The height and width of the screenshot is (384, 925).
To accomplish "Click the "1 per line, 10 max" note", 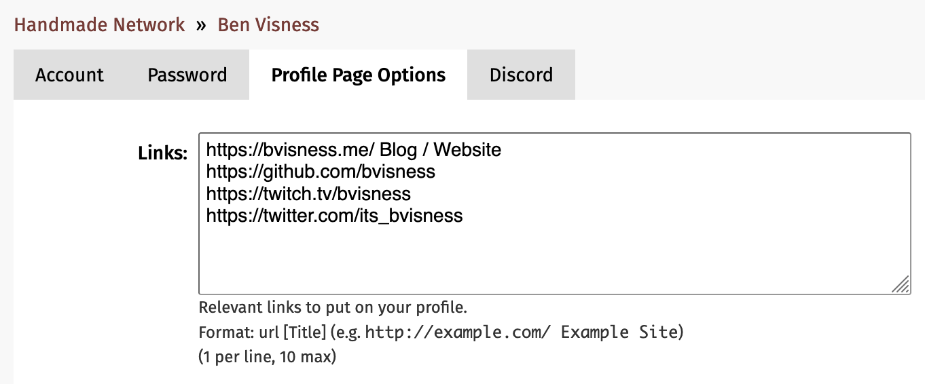I will coord(268,357).
